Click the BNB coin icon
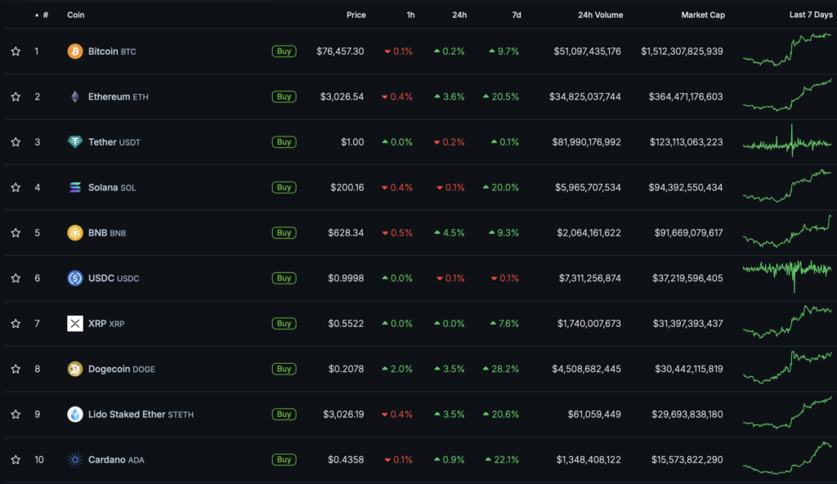Image resolution: width=837 pixels, height=484 pixels. pyautogui.click(x=75, y=233)
